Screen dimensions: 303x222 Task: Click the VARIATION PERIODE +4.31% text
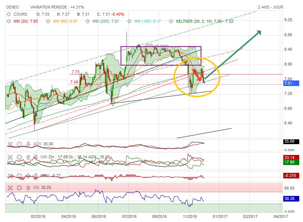(57, 7)
